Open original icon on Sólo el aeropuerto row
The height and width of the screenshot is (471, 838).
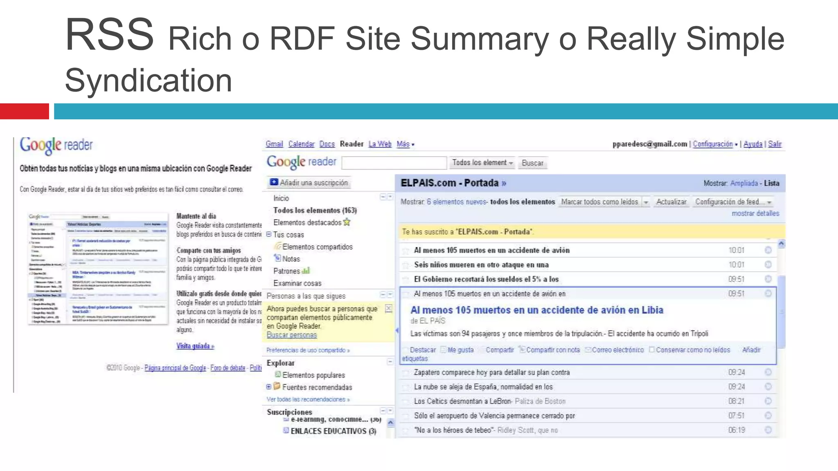pyautogui.click(x=768, y=415)
